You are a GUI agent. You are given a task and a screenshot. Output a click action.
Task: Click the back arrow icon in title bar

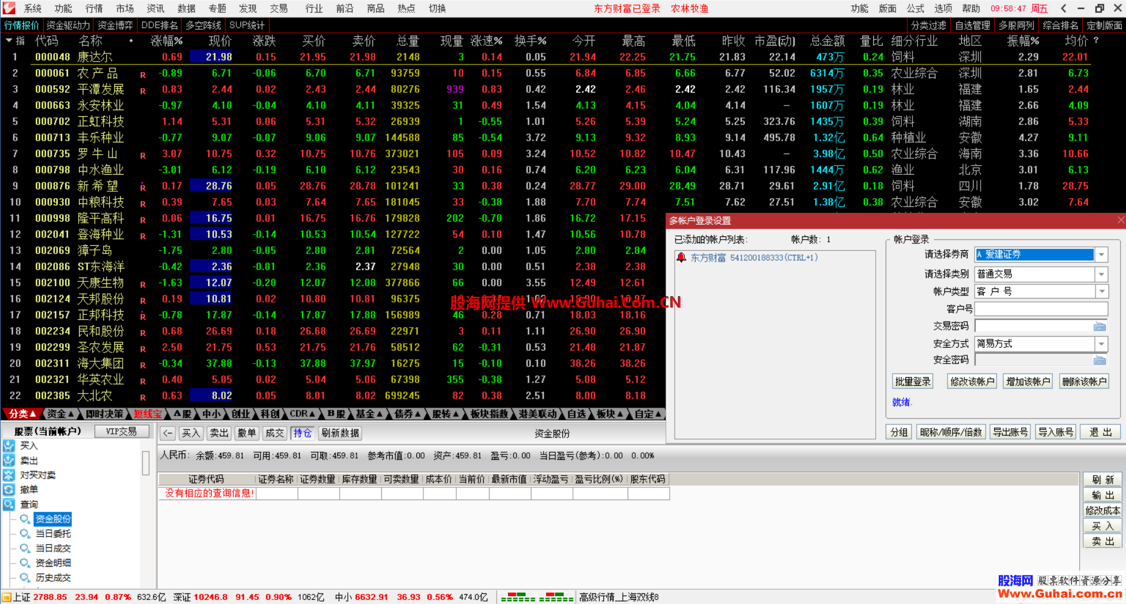tap(1063, 8)
